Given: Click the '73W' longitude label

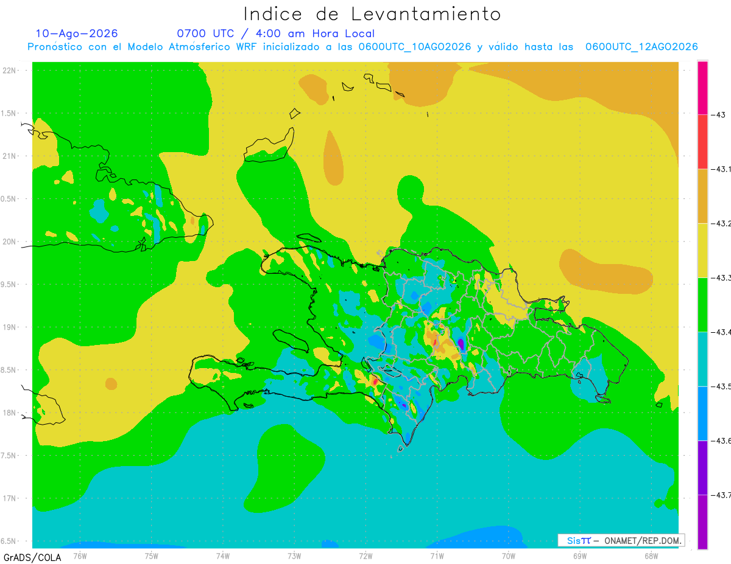Looking at the screenshot, I should click(x=294, y=556).
